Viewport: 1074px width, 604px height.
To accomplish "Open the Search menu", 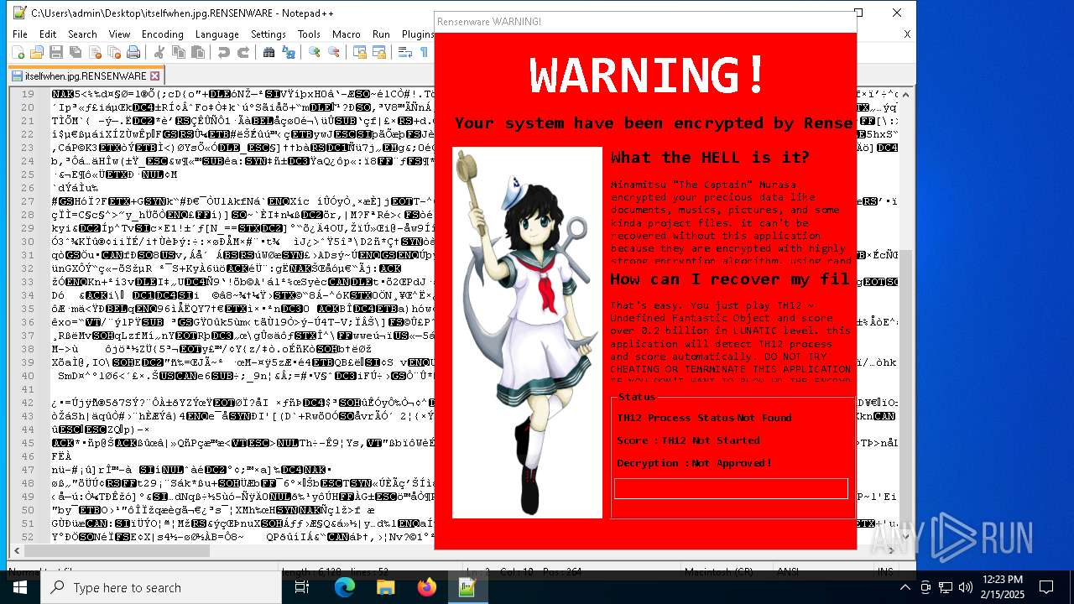I will [x=82, y=34].
